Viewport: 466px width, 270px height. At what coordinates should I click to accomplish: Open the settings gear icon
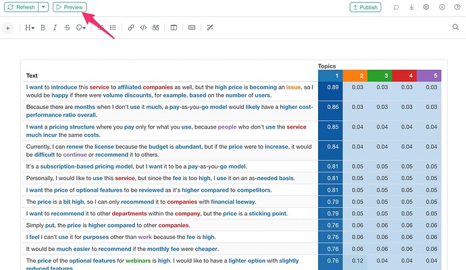[426, 7]
